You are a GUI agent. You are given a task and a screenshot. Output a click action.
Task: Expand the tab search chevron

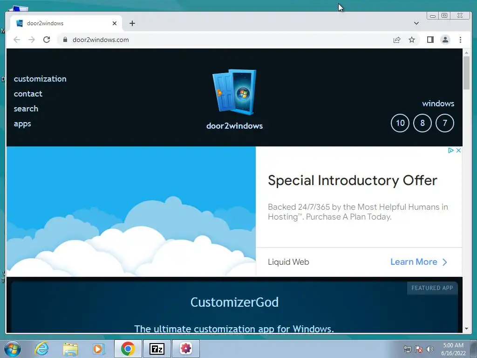(416, 23)
